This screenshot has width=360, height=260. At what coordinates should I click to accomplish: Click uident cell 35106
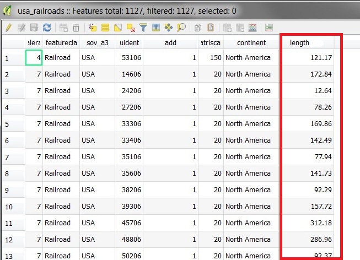[129, 157]
